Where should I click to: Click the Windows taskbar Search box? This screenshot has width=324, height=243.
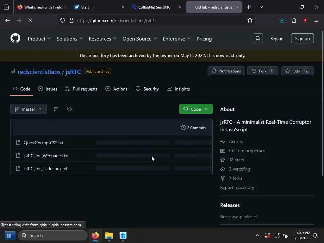[53, 235]
